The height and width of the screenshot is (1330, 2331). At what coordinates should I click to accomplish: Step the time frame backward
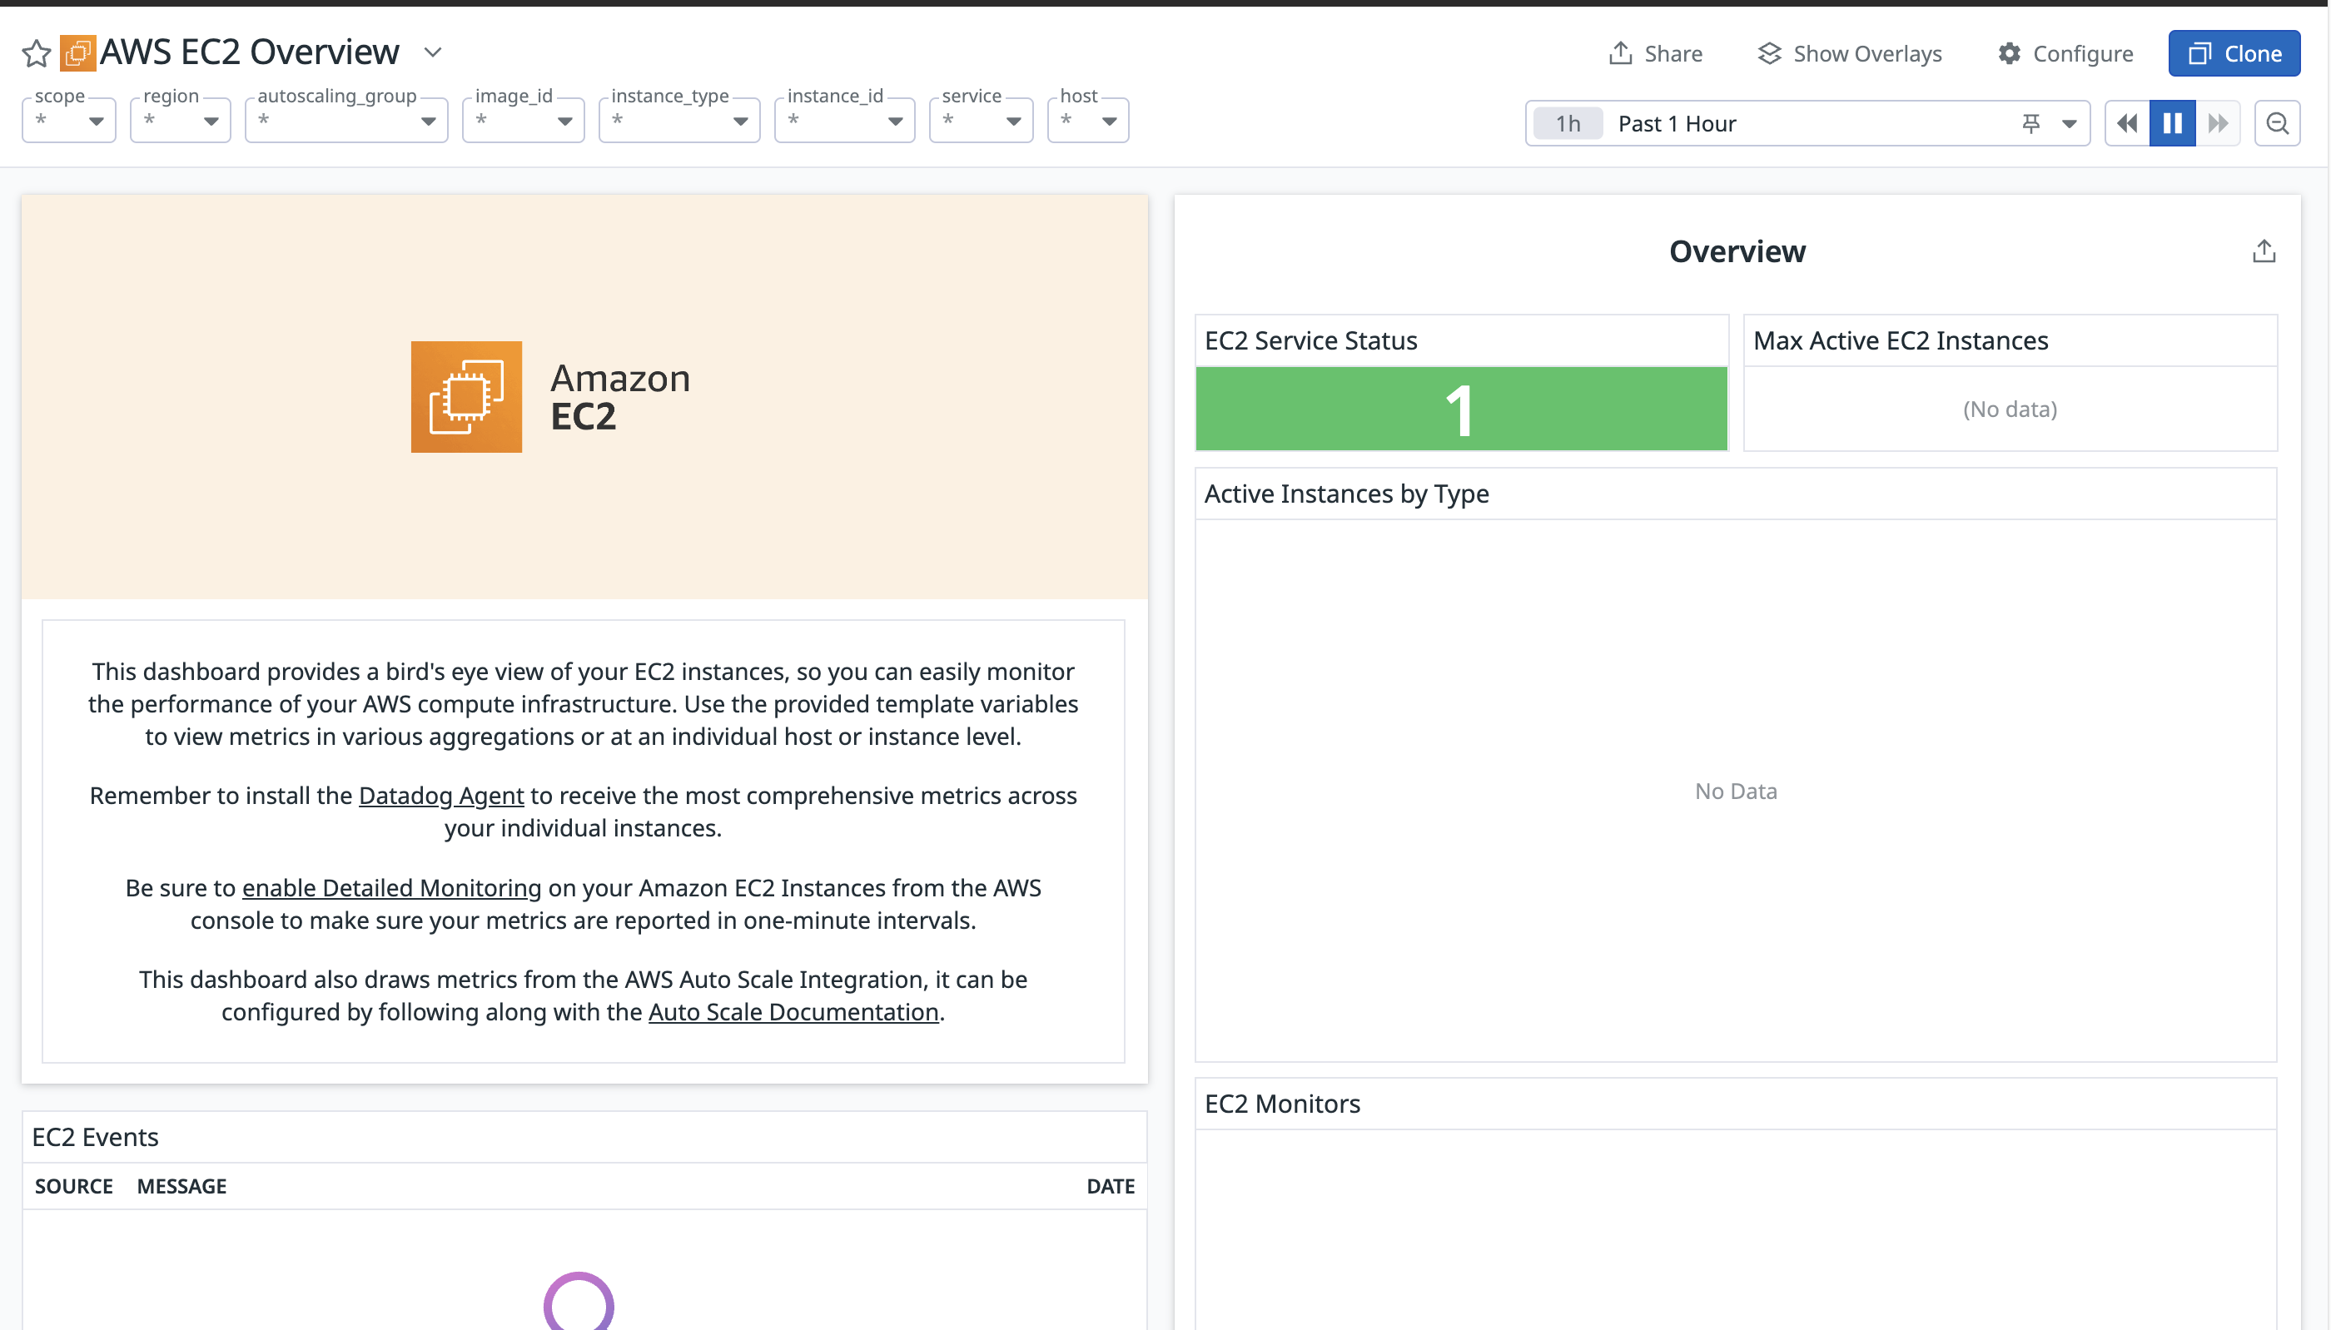coord(2126,123)
